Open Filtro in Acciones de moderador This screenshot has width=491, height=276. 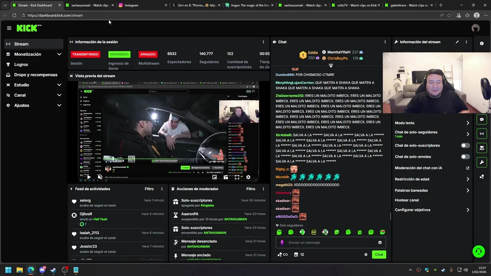click(x=250, y=189)
